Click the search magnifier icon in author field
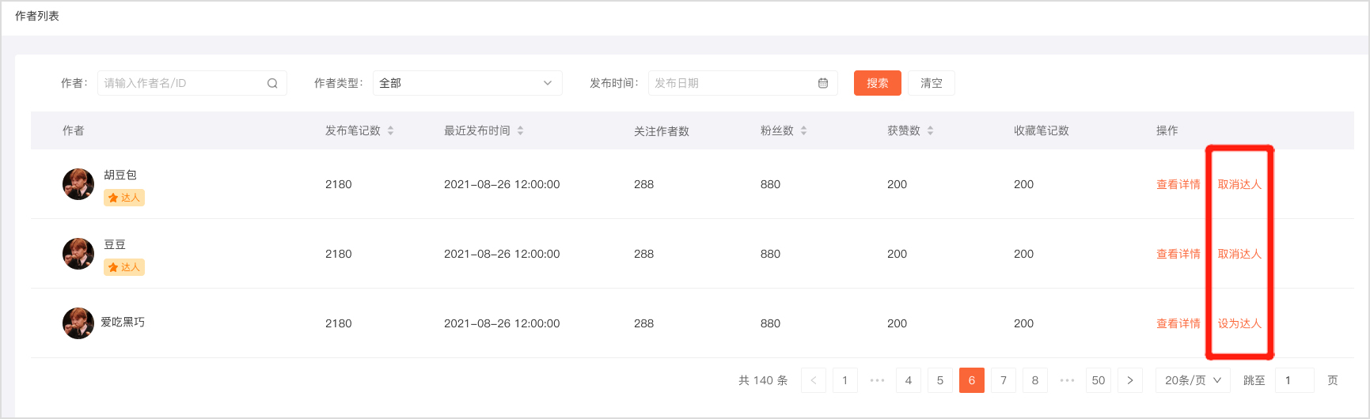1370x419 pixels. 272,83
